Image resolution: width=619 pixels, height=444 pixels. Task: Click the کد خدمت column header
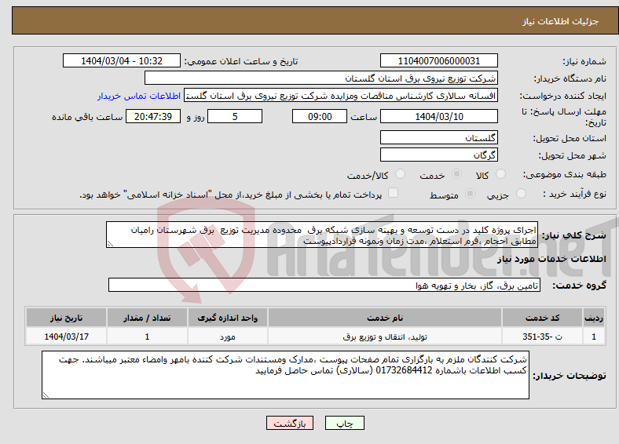click(543, 318)
